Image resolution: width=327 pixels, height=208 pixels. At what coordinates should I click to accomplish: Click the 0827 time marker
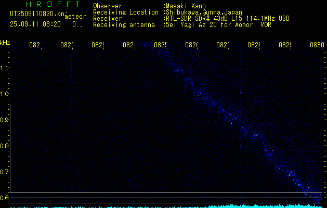pos(223,45)
